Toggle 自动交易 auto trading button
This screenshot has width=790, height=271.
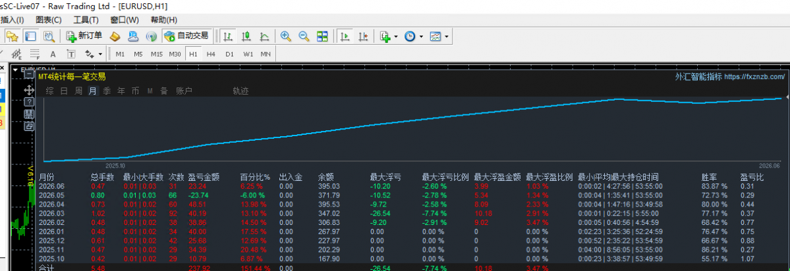pyautogui.click(x=187, y=36)
